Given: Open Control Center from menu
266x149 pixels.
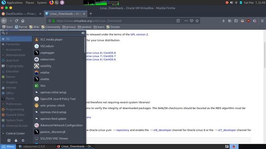Looking at the screenshot, I should pyautogui.click(x=16, y=133).
